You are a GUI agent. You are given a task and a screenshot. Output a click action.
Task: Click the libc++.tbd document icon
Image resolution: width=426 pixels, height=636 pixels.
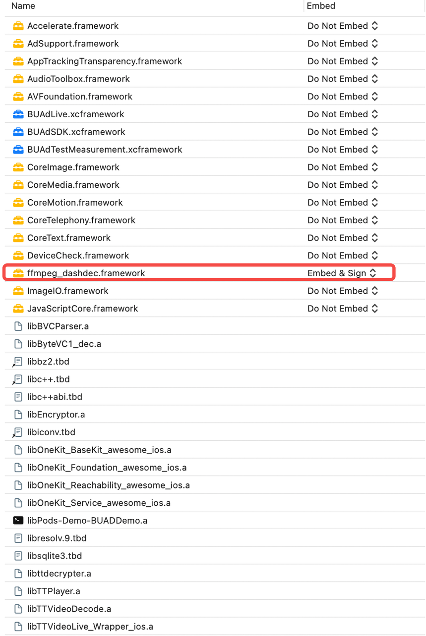click(x=18, y=379)
